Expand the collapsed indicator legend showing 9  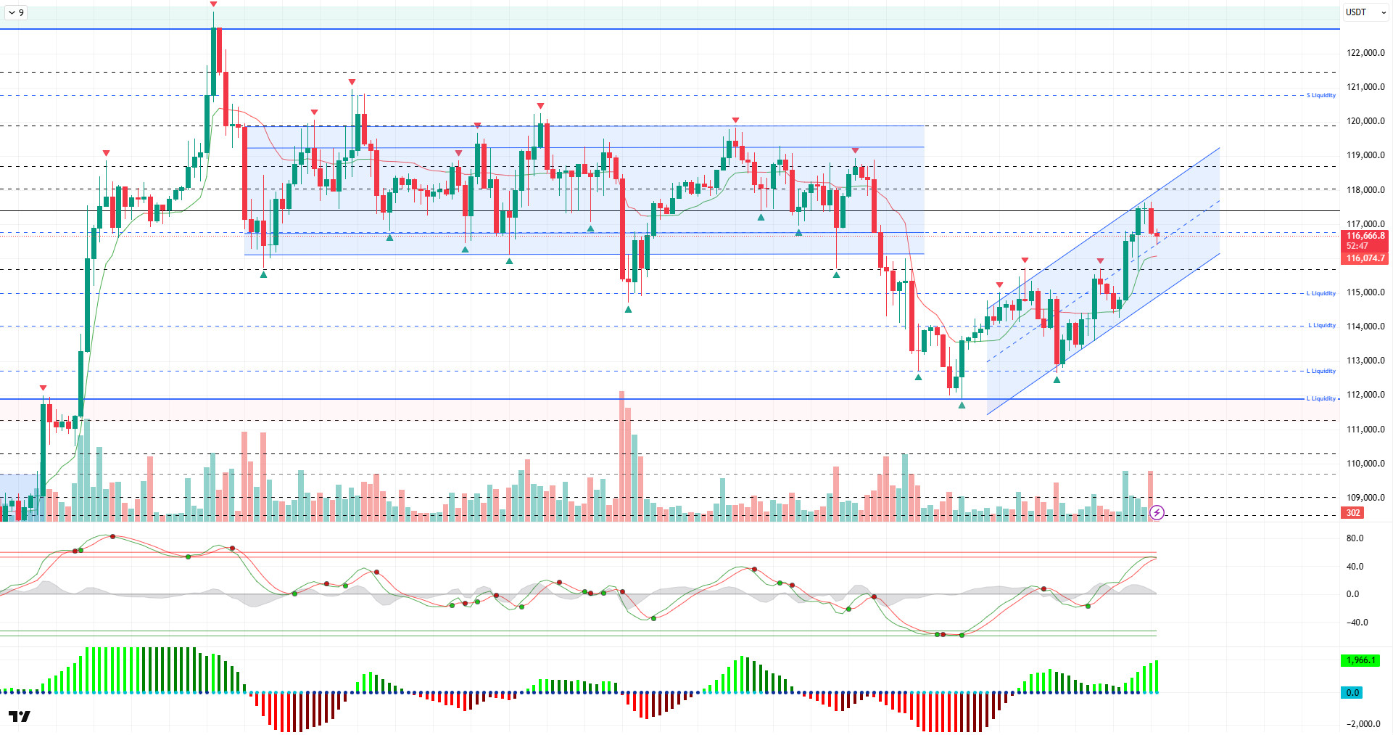point(15,12)
